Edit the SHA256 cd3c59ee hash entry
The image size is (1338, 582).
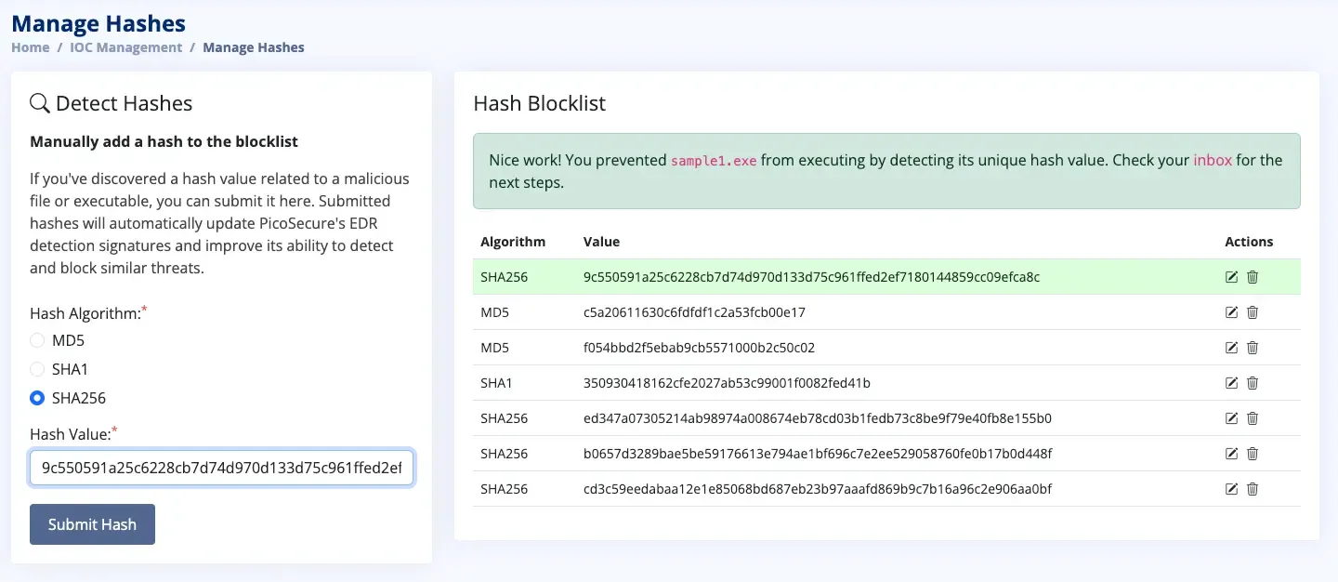pyautogui.click(x=1232, y=489)
